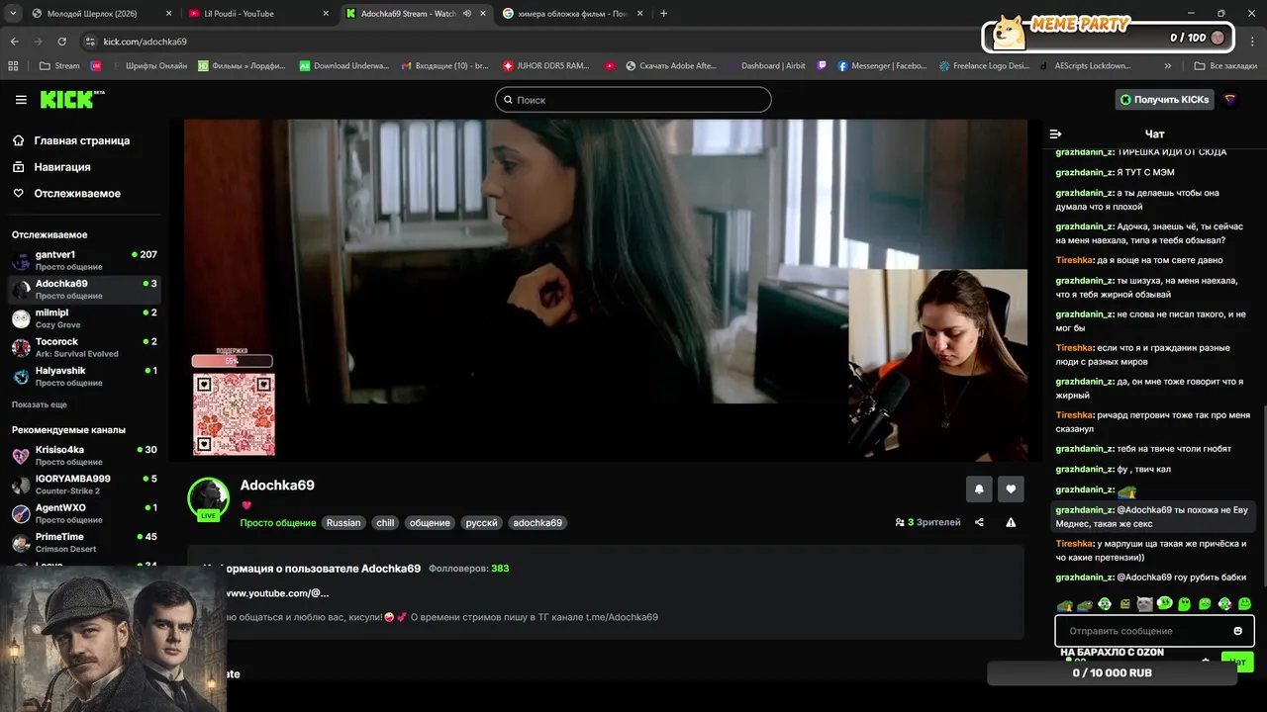Open Навигация in the sidebar
The height and width of the screenshot is (712, 1267).
pyautogui.click(x=51, y=167)
